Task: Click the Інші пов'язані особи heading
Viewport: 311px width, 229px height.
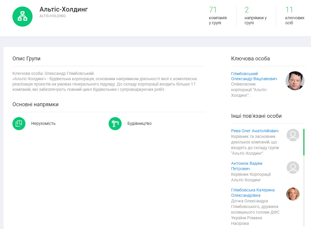Action: 256,116
